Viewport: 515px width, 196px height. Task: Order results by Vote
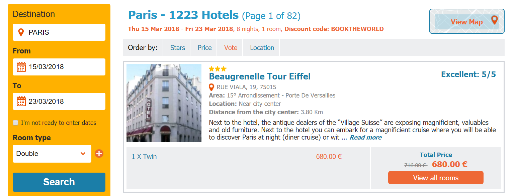[x=231, y=48]
